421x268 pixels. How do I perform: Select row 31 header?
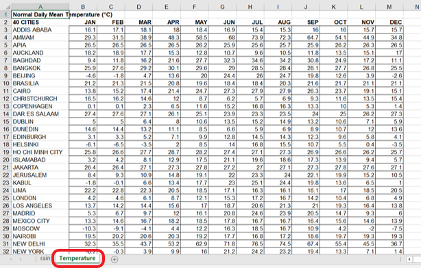pyautogui.click(x=5, y=244)
